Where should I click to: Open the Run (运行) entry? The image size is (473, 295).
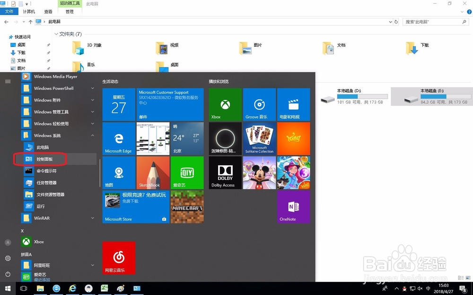click(x=59, y=206)
